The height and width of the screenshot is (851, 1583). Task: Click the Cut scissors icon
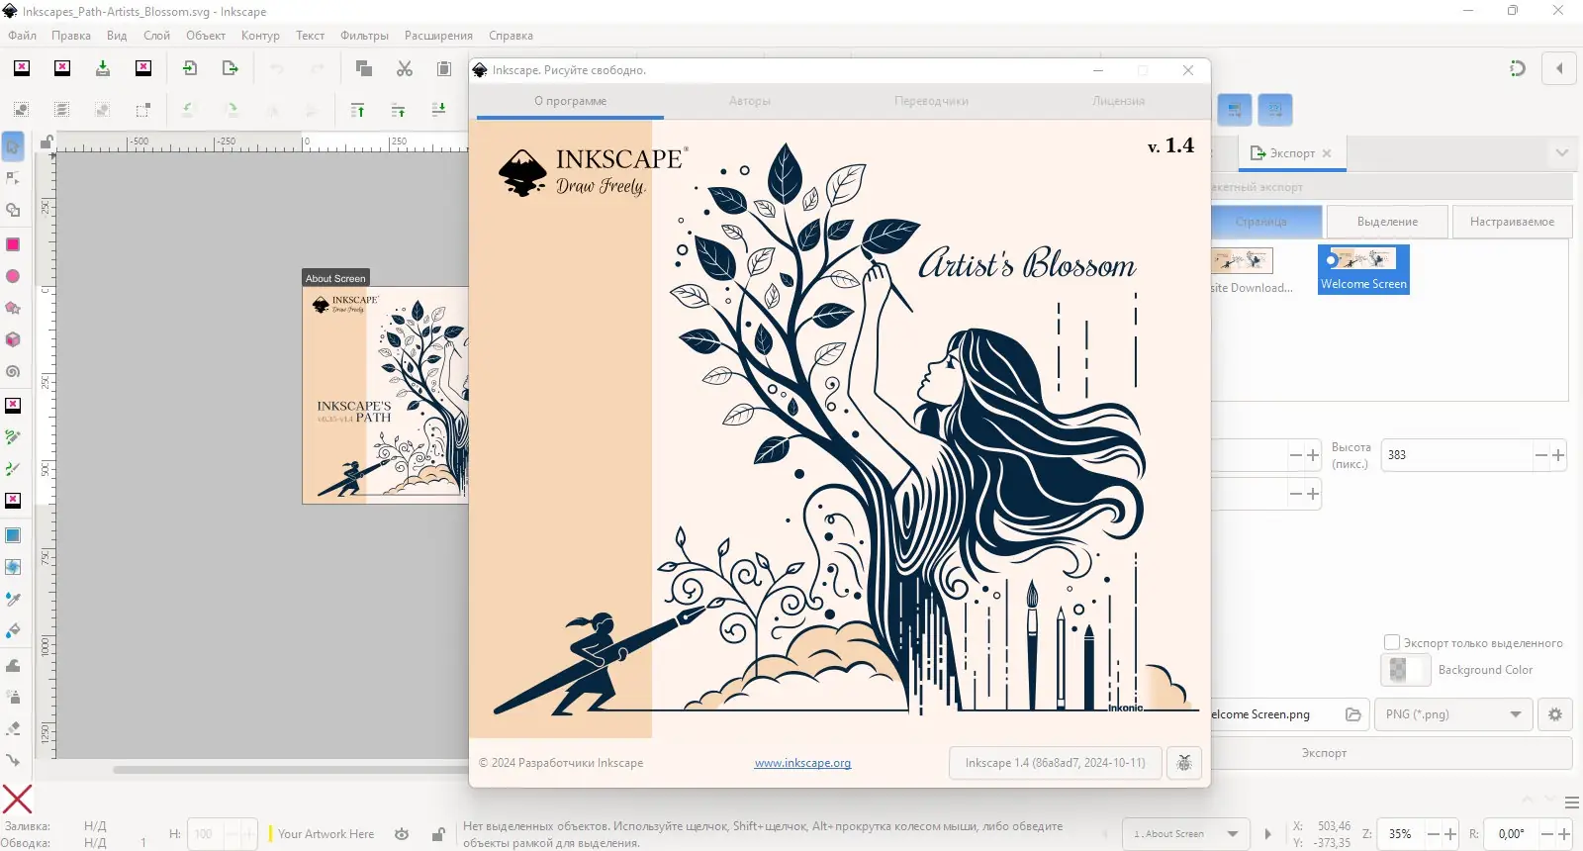click(x=405, y=68)
